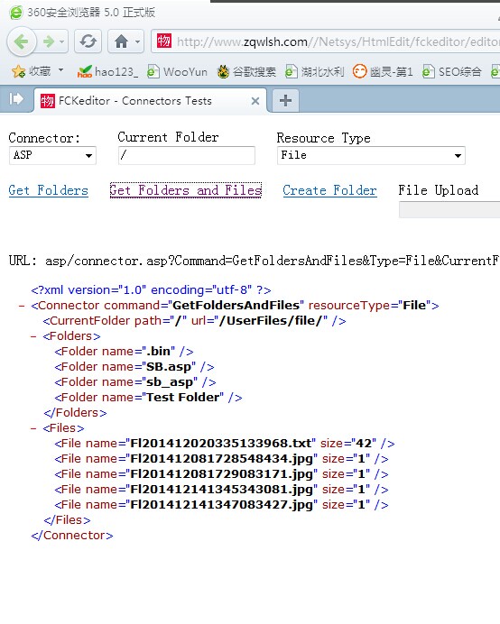Click the 360 browser logo icon
This screenshot has height=624, width=500.
tap(16, 13)
